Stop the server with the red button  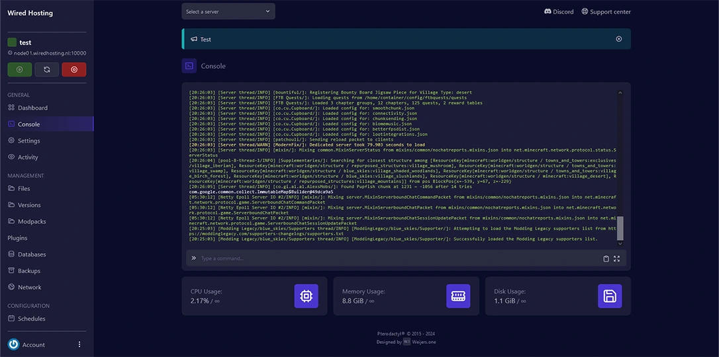coord(74,69)
